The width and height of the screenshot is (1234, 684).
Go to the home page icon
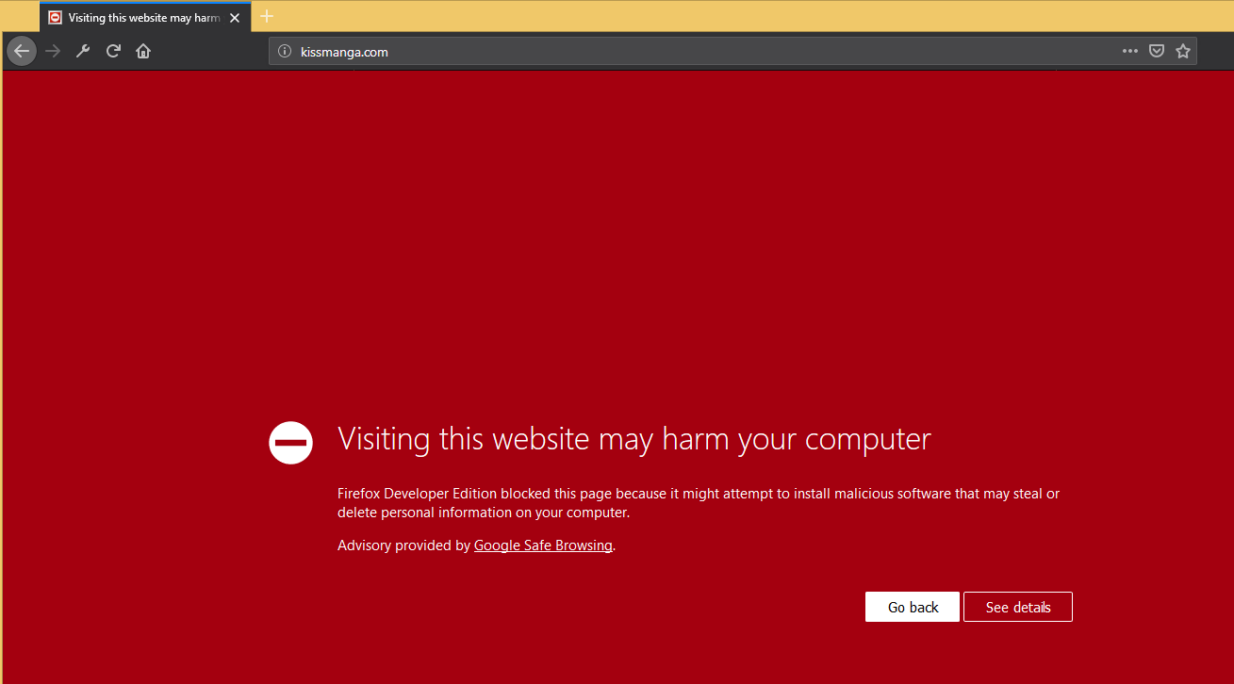pos(143,51)
